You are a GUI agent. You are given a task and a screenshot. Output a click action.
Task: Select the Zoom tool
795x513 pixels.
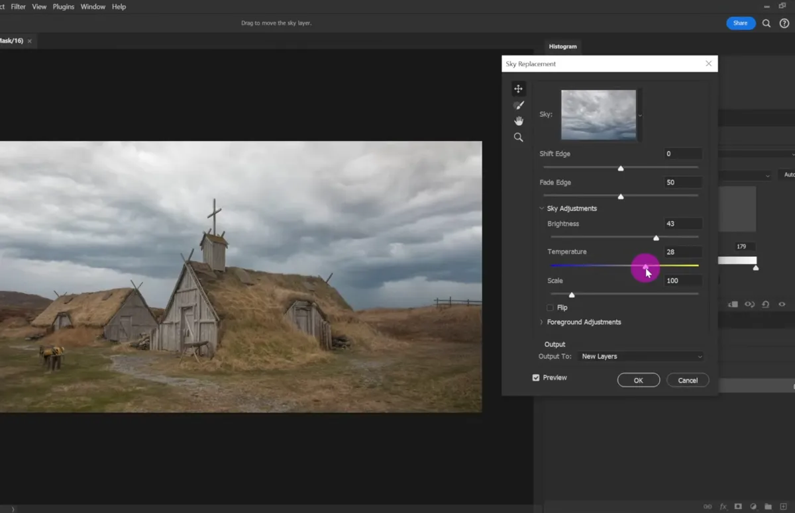tap(519, 137)
